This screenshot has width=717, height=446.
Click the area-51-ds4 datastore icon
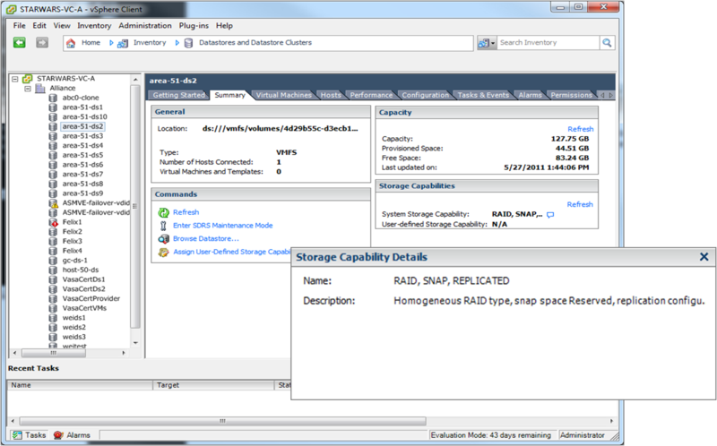(53, 146)
